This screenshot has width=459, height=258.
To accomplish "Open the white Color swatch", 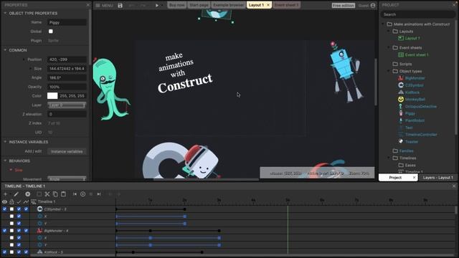I will (52, 96).
